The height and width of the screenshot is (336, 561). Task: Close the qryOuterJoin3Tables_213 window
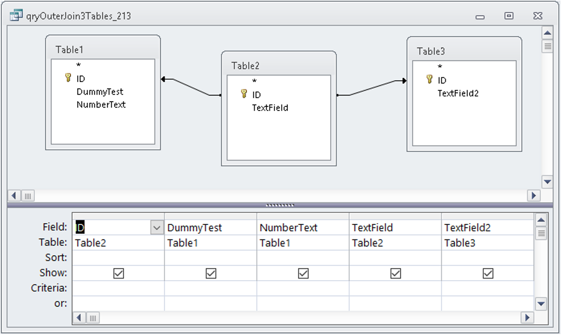pyautogui.click(x=538, y=16)
